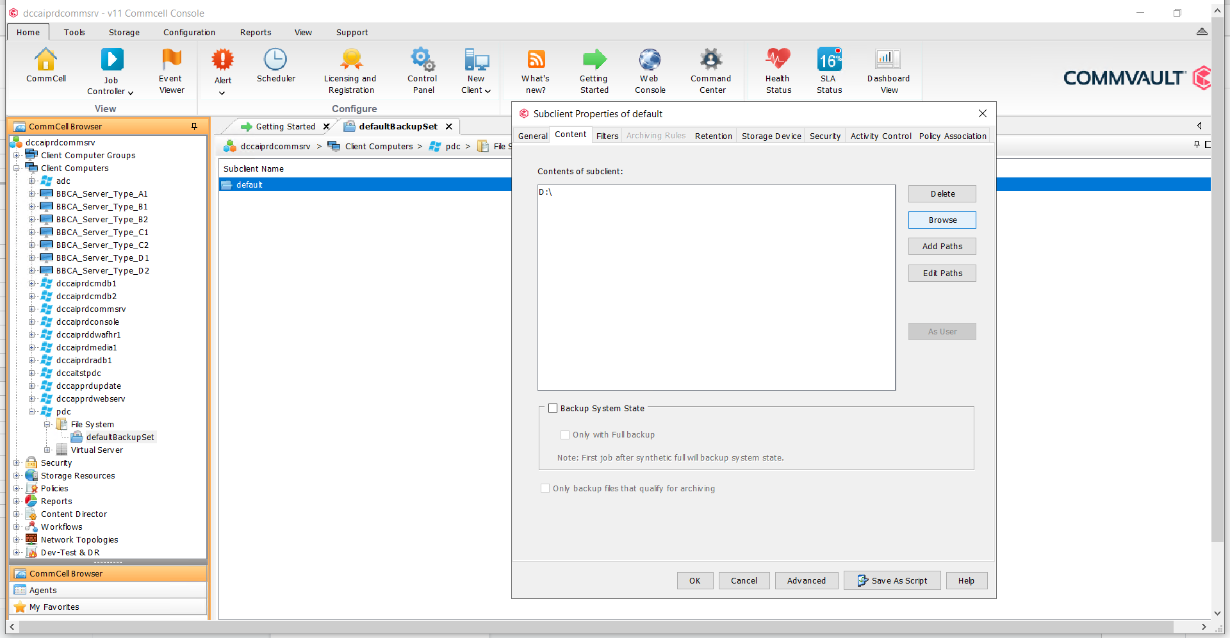The width and height of the screenshot is (1230, 638).
Task: Open the CommCell ribbon icon
Action: (x=45, y=65)
